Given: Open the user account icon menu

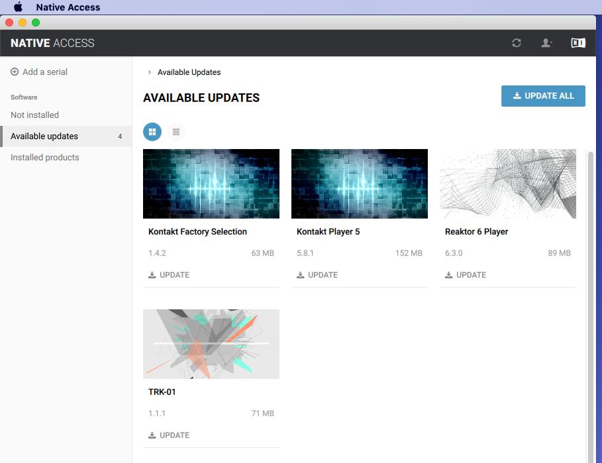Looking at the screenshot, I should coord(546,42).
